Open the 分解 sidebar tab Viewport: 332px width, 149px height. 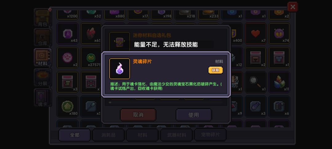(42, 77)
